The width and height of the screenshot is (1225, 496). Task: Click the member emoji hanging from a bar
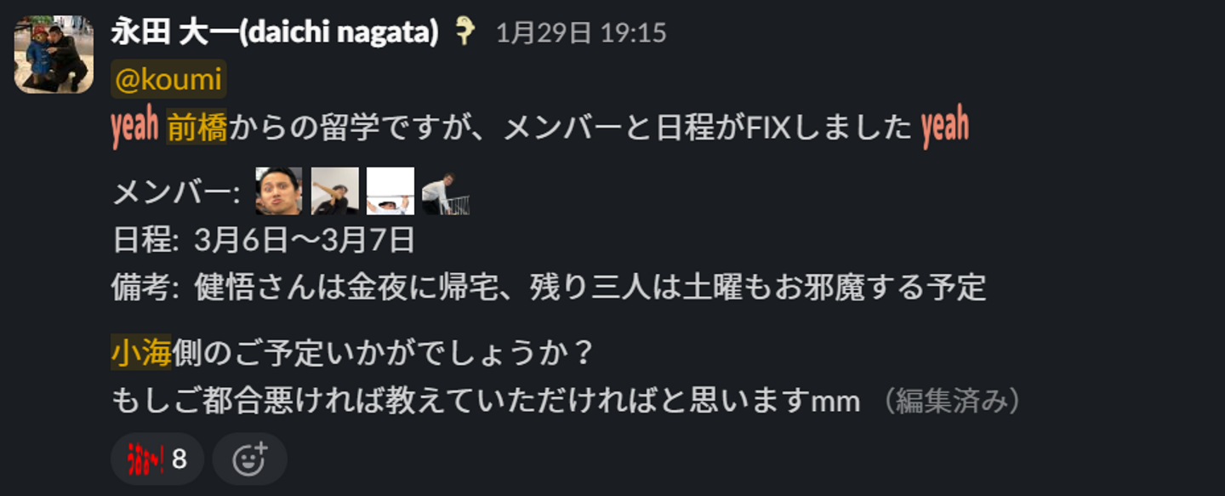[390, 191]
